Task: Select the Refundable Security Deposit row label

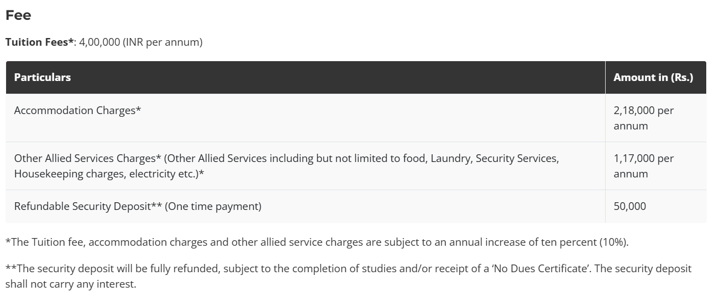Action: click(x=83, y=207)
